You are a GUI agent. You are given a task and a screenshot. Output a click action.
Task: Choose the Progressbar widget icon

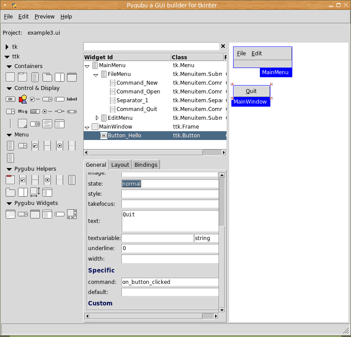pos(35,111)
